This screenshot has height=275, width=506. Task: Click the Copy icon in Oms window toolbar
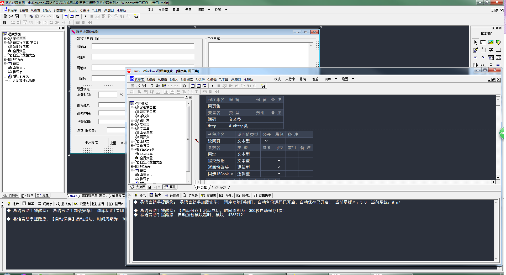click(158, 86)
